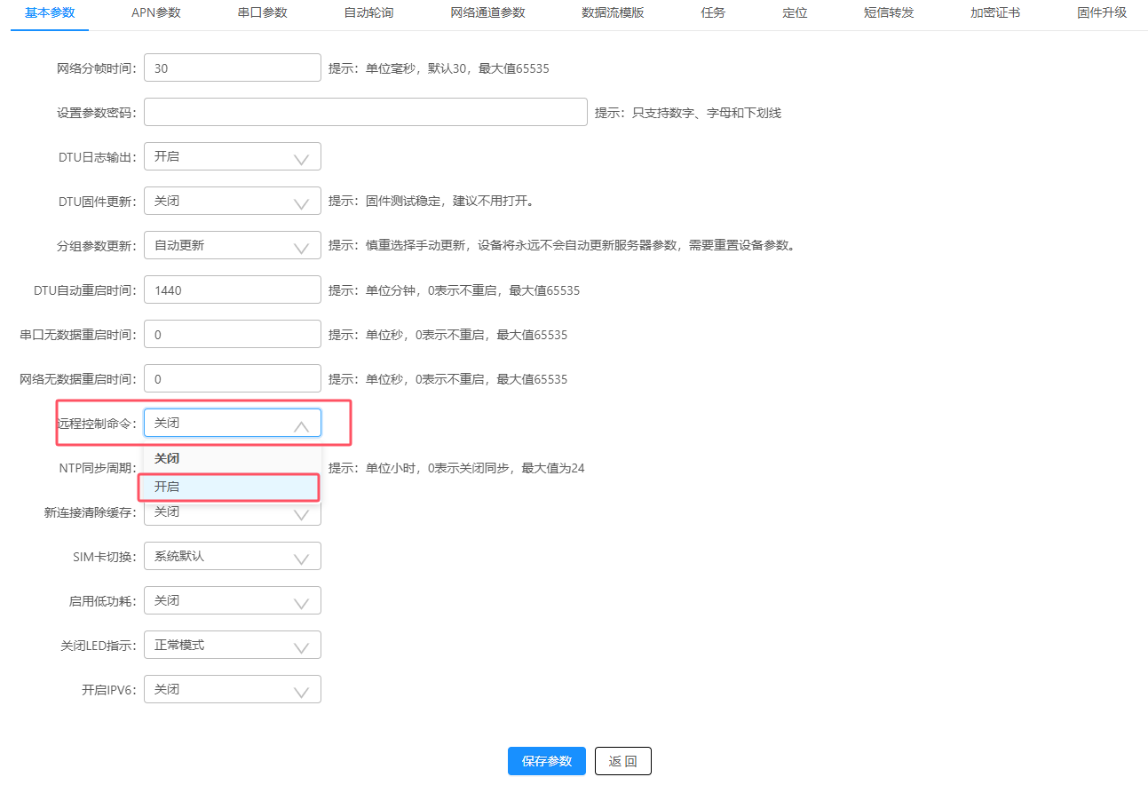Click the 返回 button
Screen dimensions: 1148x785
click(x=622, y=761)
